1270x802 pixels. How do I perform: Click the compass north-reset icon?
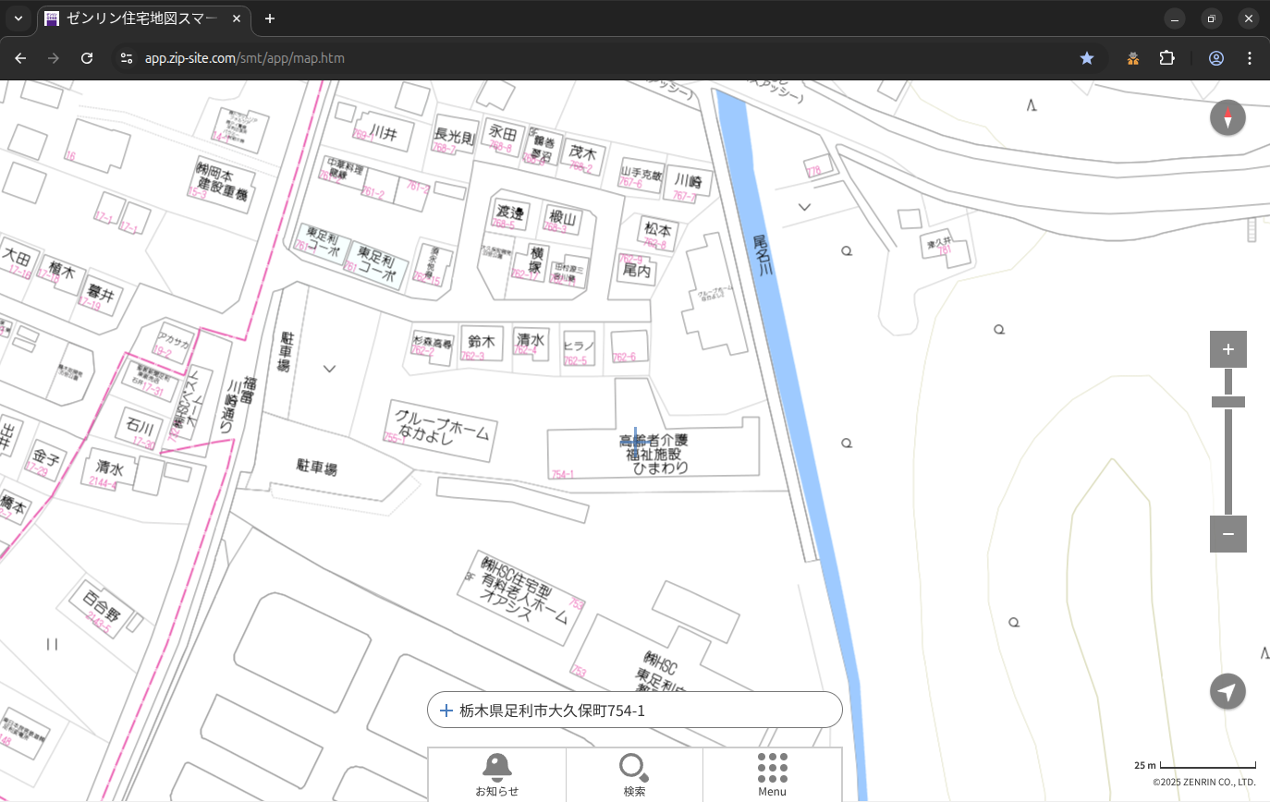click(1227, 118)
